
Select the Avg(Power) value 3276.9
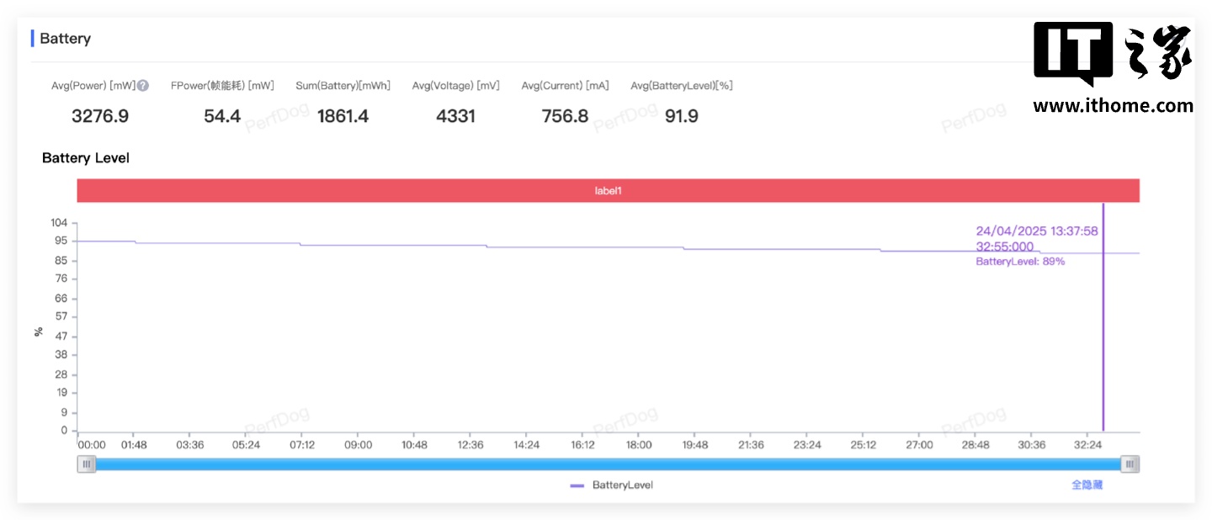(x=100, y=116)
